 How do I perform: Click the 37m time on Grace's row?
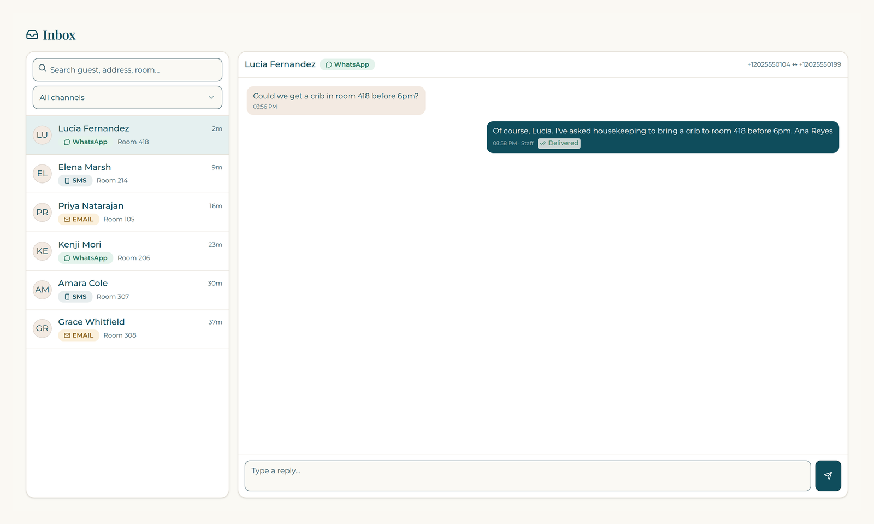pyautogui.click(x=215, y=322)
